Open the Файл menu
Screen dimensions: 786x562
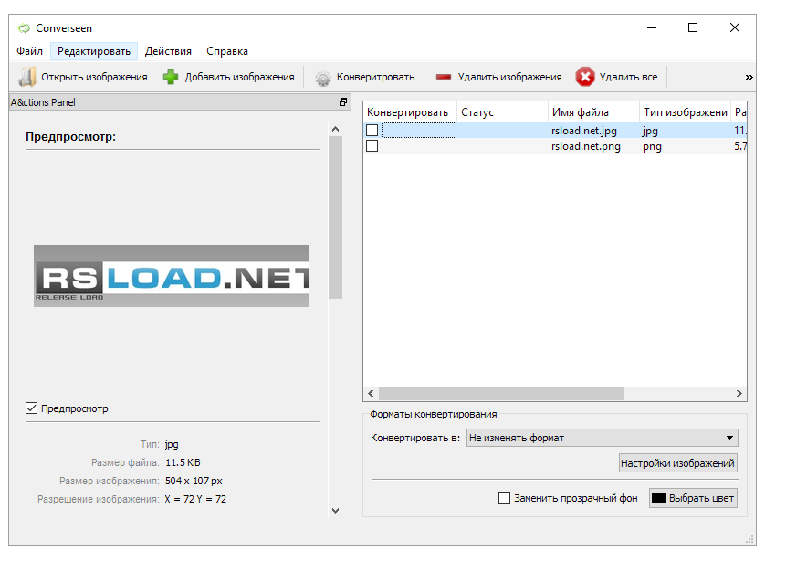28,51
